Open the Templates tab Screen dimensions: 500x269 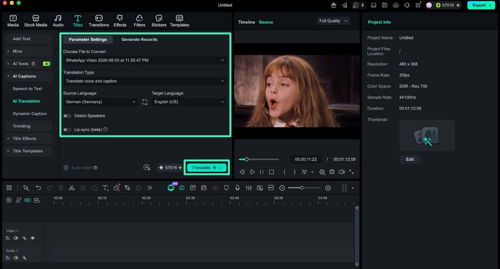[180, 21]
